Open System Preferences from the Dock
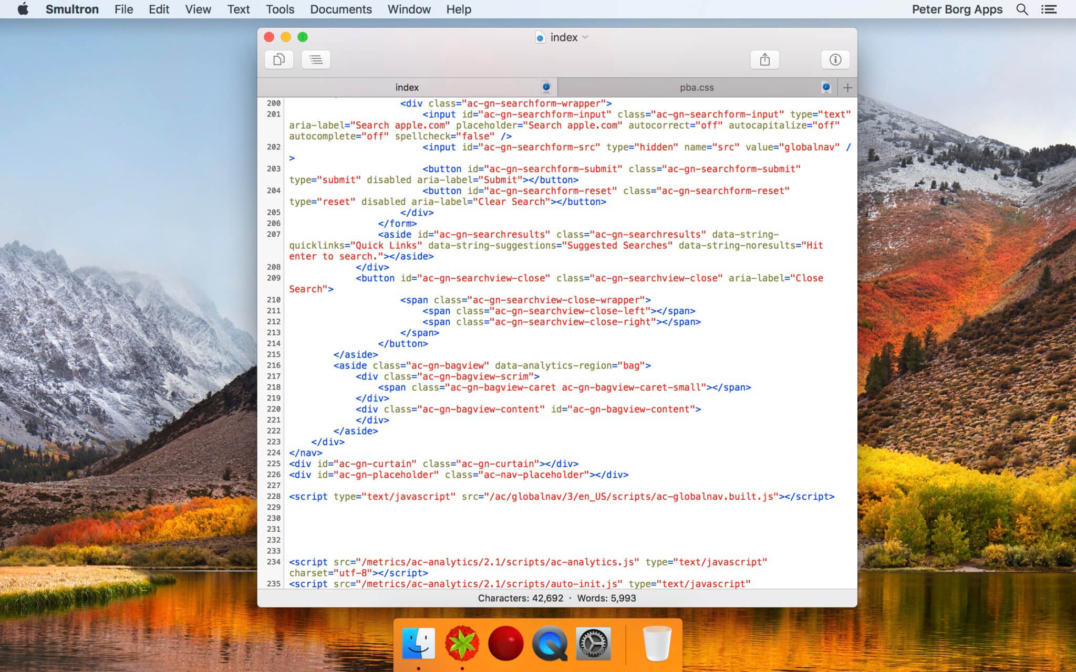This screenshot has width=1076, height=672. click(x=593, y=644)
